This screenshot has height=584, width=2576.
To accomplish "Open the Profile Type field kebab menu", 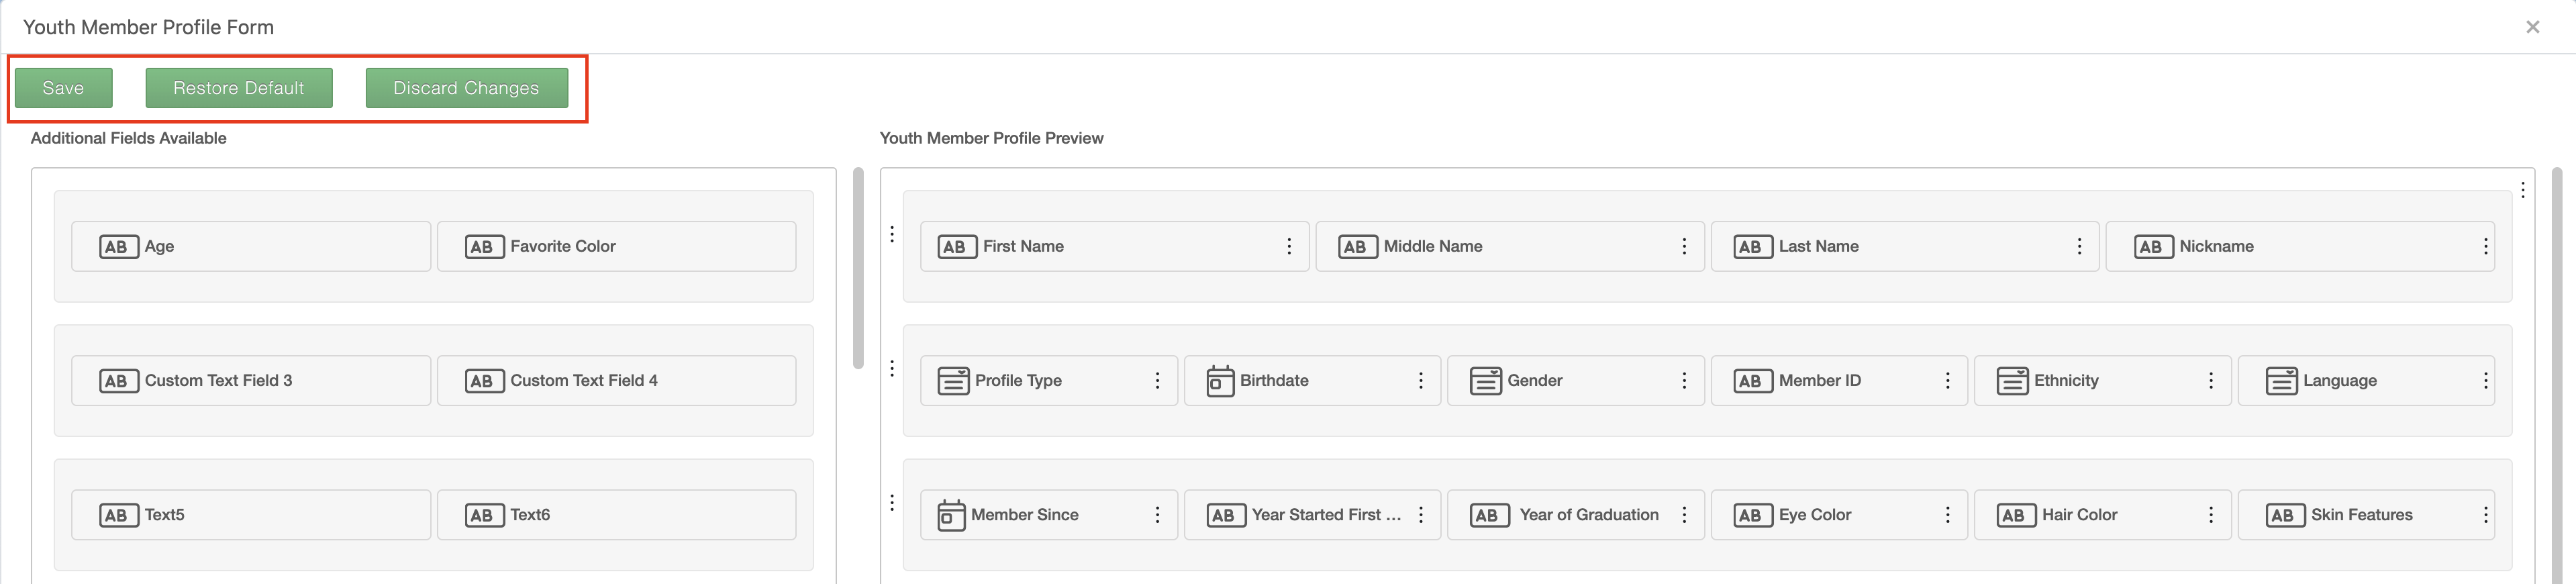I will (x=1157, y=380).
